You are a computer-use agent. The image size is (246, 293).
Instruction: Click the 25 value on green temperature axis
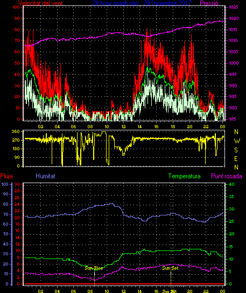pos(231,221)
